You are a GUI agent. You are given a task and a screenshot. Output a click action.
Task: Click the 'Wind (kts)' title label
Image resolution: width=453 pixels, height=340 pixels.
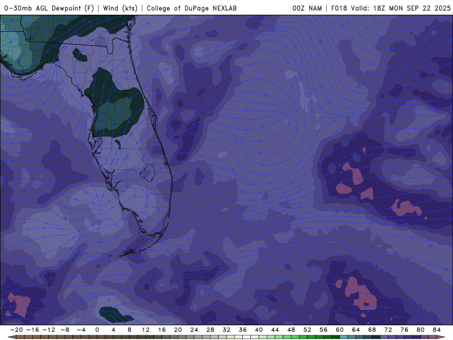[120, 8]
